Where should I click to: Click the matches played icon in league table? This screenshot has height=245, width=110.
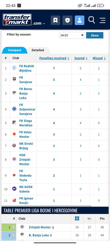tap(77, 218)
